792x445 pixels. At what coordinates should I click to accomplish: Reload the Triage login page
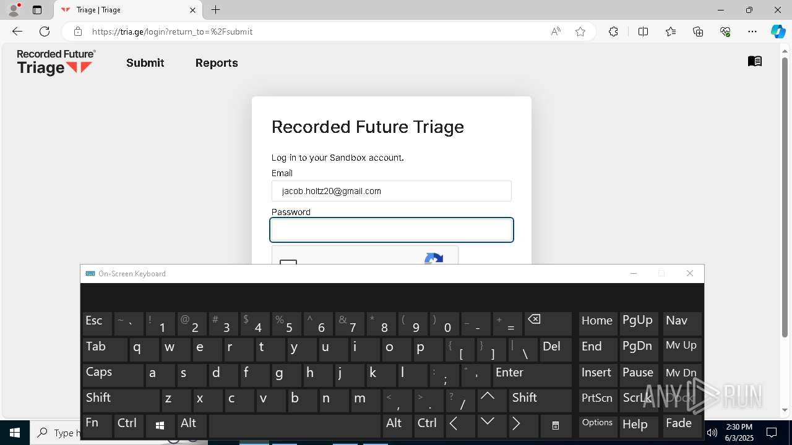point(45,32)
